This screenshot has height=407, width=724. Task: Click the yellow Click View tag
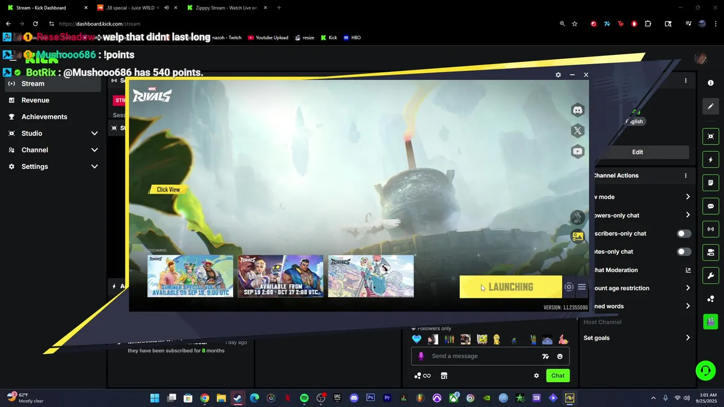(168, 189)
